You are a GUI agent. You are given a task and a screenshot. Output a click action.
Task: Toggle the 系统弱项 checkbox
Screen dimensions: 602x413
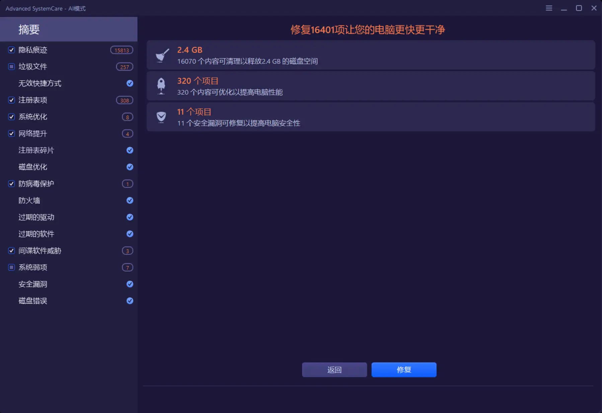click(11, 267)
